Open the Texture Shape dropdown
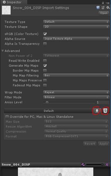 point(76,27)
